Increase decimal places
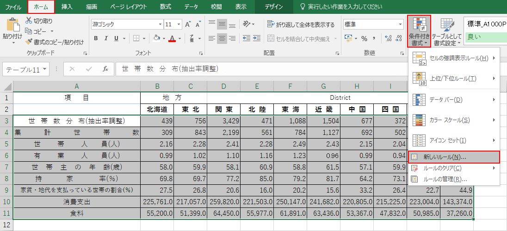Image resolution: width=507 pixels, height=231 pixels. coord(389,38)
